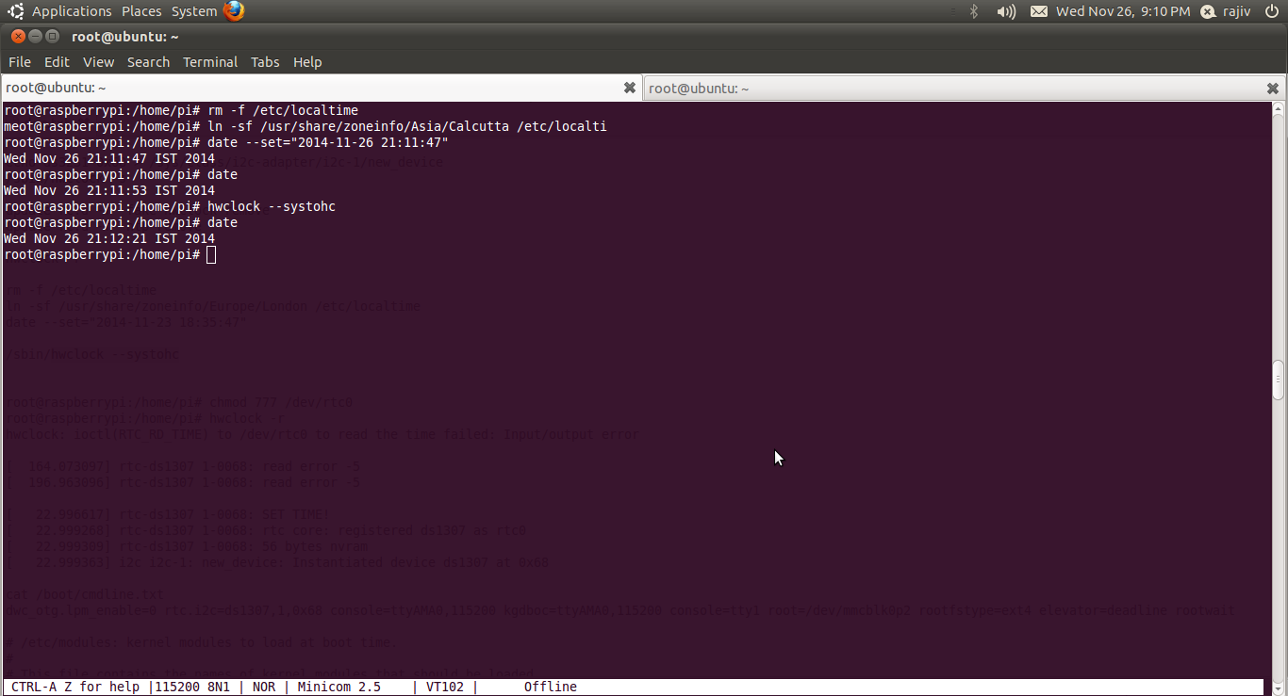Open the Tabs menu

tap(264, 62)
